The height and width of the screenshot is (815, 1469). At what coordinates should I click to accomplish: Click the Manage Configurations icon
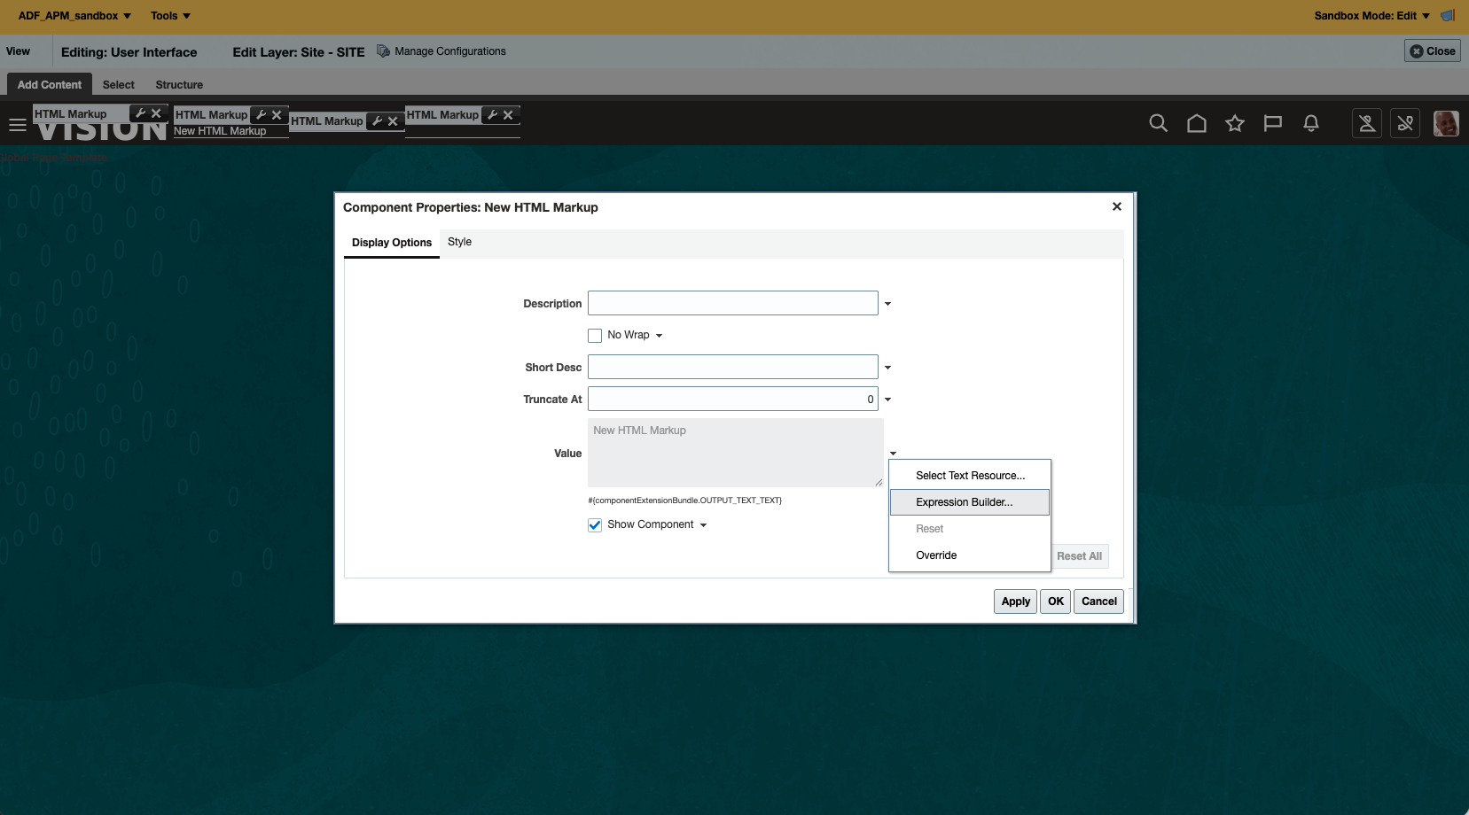coord(383,50)
